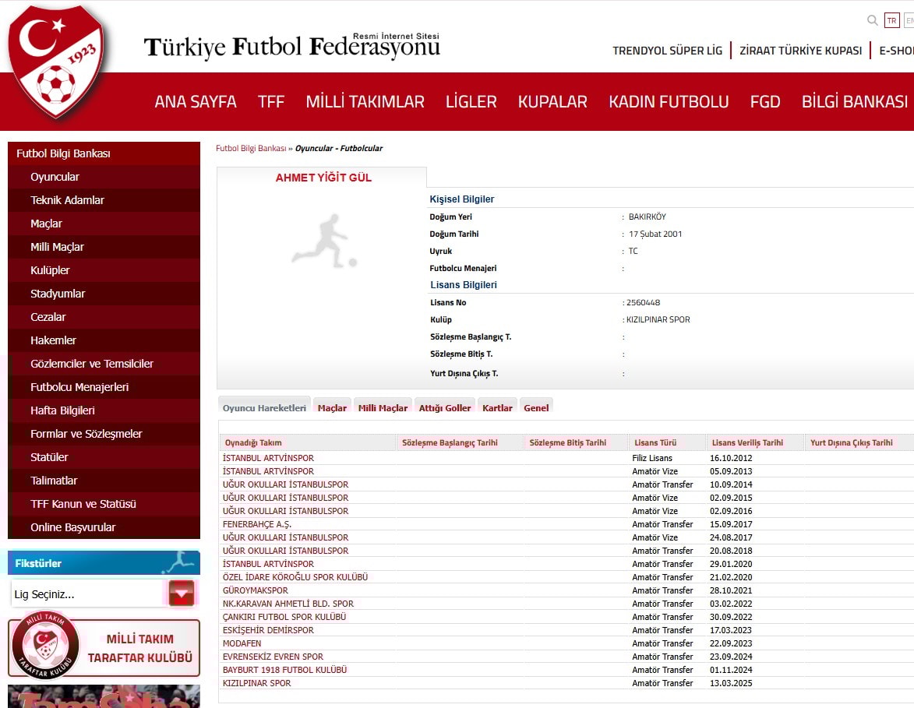Open the Lig Seçiniz dropdown arrow
The width and height of the screenshot is (914, 708).
[x=182, y=594]
